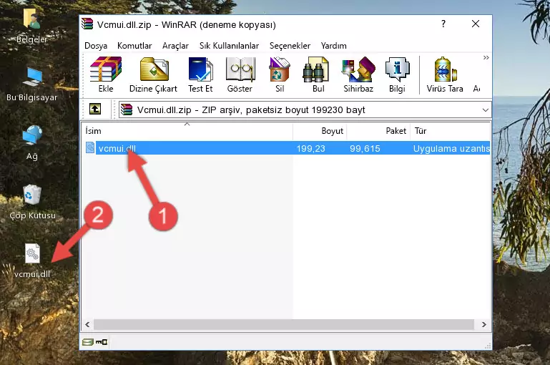This screenshot has width=550, height=365.
Task: Click the Ekle (Add) toolbar icon
Action: coord(106,74)
